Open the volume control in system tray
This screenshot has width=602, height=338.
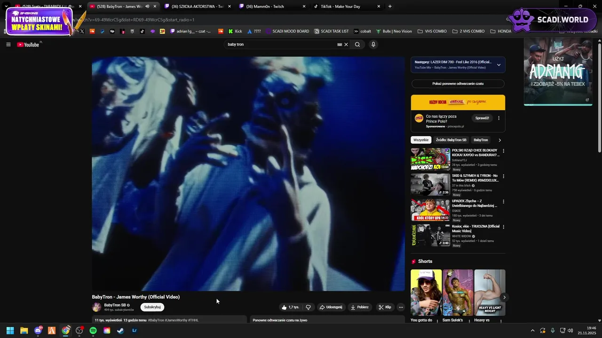coord(570,330)
